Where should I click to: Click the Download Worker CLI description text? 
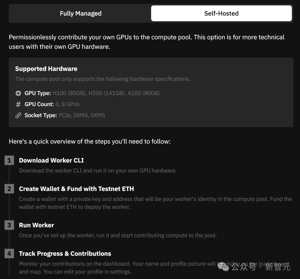[98, 170]
